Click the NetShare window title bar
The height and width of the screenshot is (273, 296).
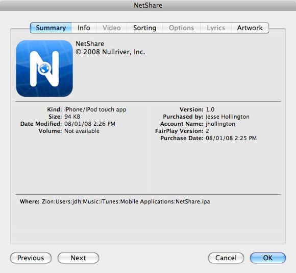click(x=148, y=5)
